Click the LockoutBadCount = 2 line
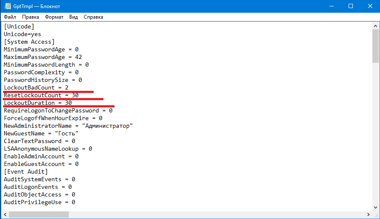Screen dimensions: 380x219 (36, 87)
